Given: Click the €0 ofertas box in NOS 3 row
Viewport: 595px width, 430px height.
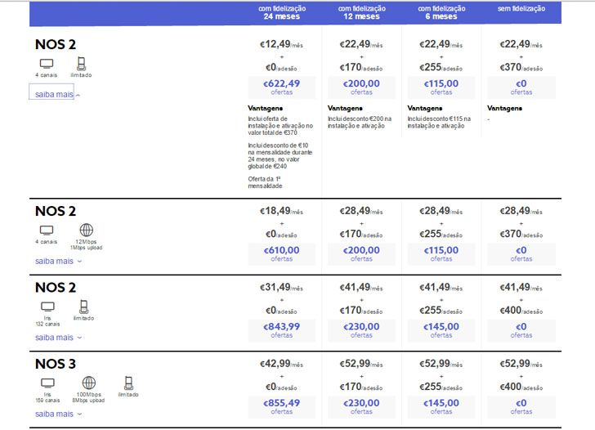Looking at the screenshot, I should pyautogui.click(x=521, y=406).
